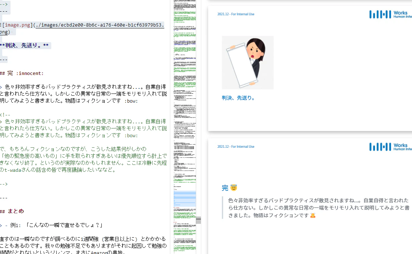
Task: Click '2021.12 - For Internal Use' on 完 slide
Action: point(236,147)
